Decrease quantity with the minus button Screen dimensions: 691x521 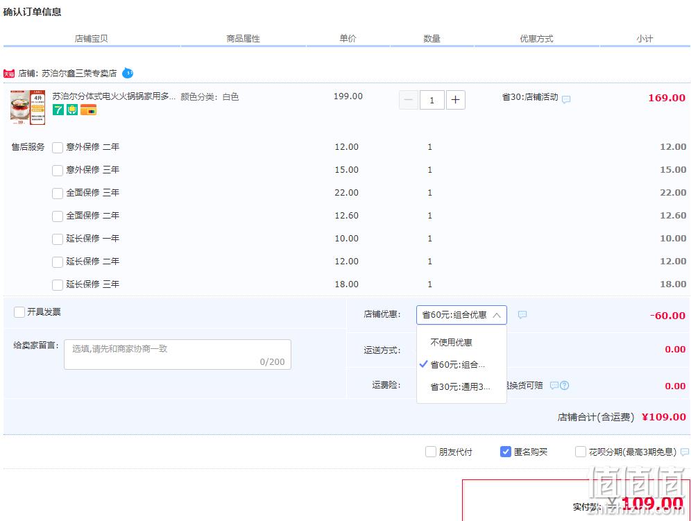pyautogui.click(x=408, y=100)
